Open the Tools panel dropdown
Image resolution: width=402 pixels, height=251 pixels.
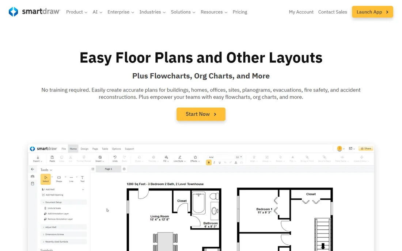[x=46, y=170]
